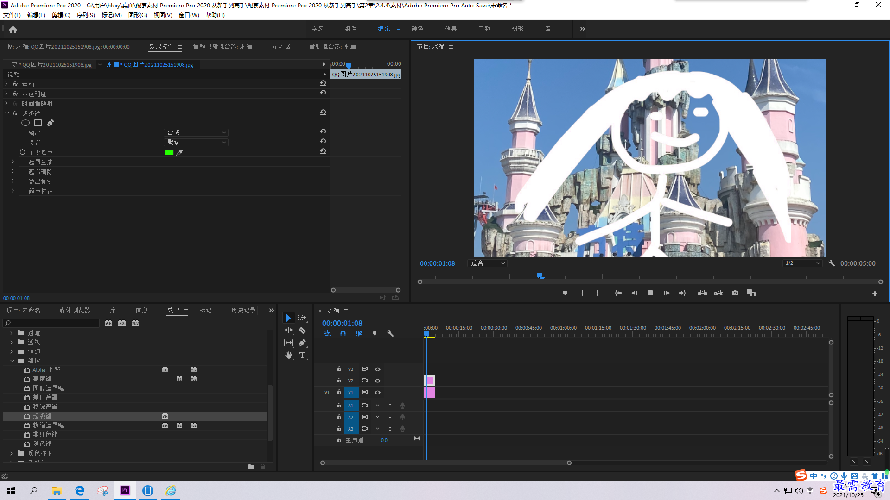
Task: Open the 设置 dropdown set to 默认
Action: click(196, 142)
